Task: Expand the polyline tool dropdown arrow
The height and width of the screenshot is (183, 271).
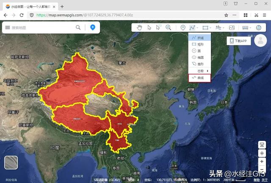Action: point(197,28)
